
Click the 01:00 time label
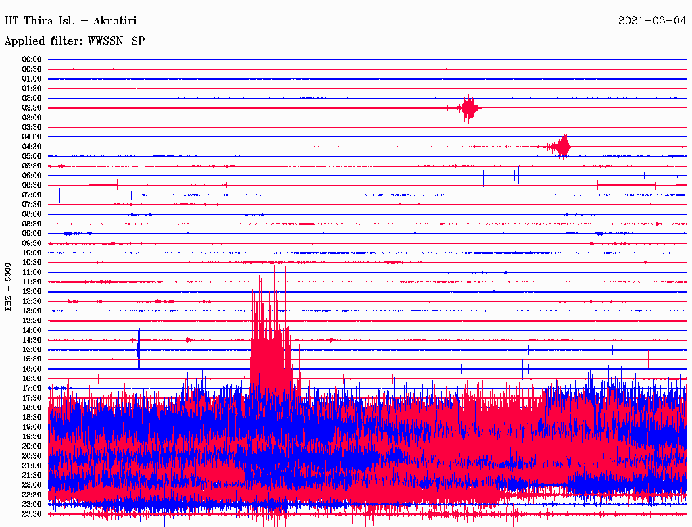tap(32, 79)
